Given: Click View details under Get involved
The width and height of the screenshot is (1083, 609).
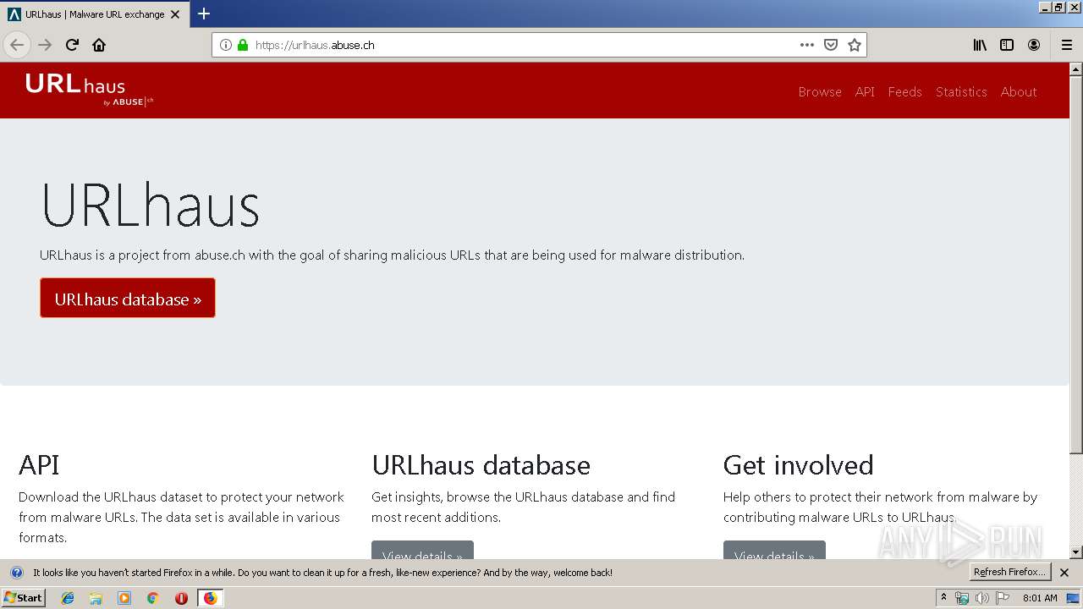Looking at the screenshot, I should 774,551.
